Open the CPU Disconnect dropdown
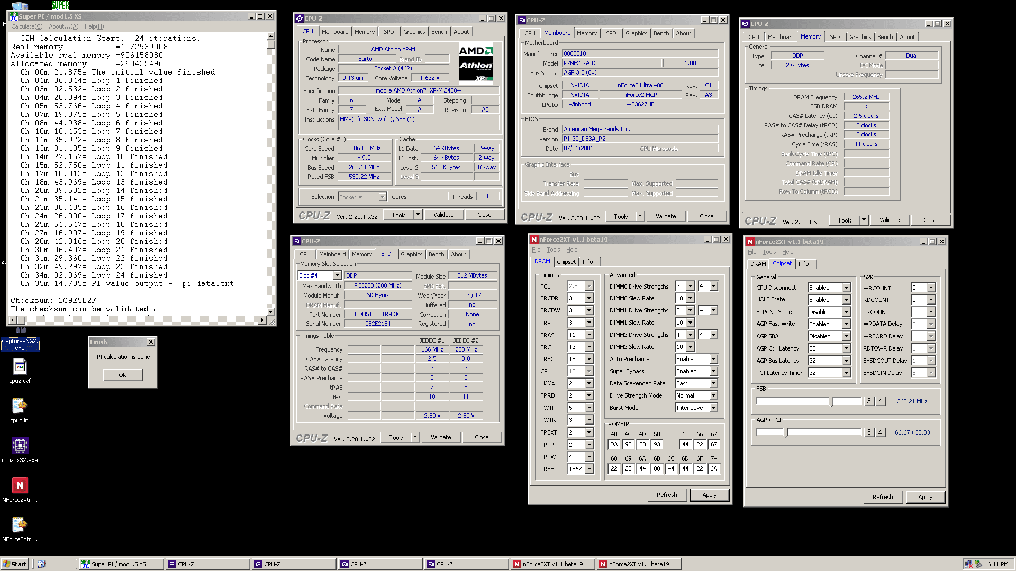This screenshot has height=571, width=1016. (846, 288)
